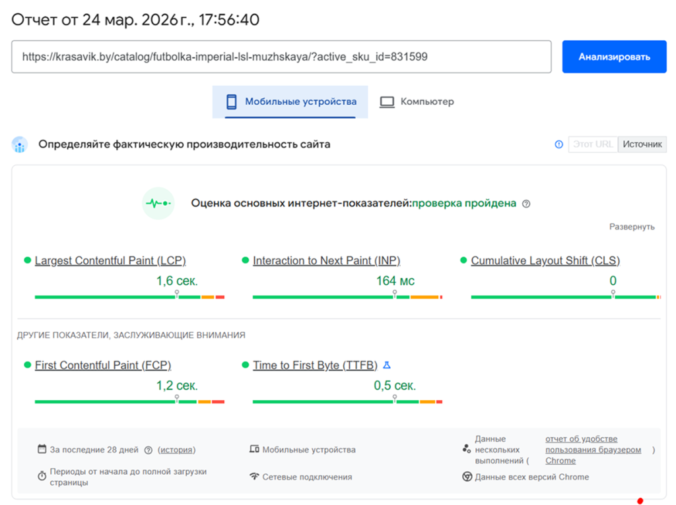
Task: Click the mobile device icon in the footer
Action: pyautogui.click(x=254, y=448)
